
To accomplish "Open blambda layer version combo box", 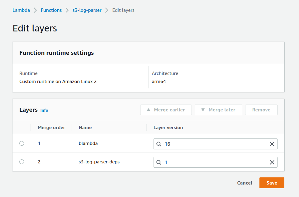I will pos(215,144).
